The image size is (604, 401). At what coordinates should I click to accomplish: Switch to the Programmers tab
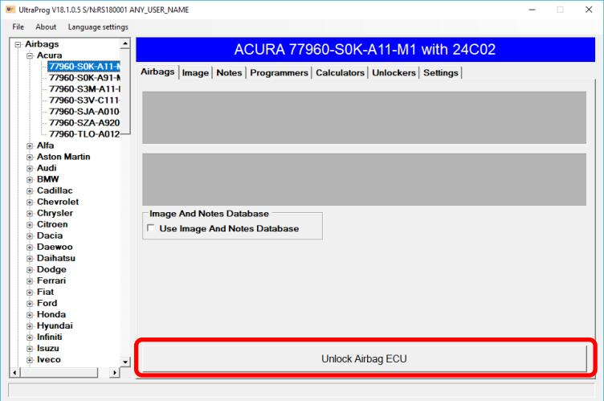coord(279,72)
